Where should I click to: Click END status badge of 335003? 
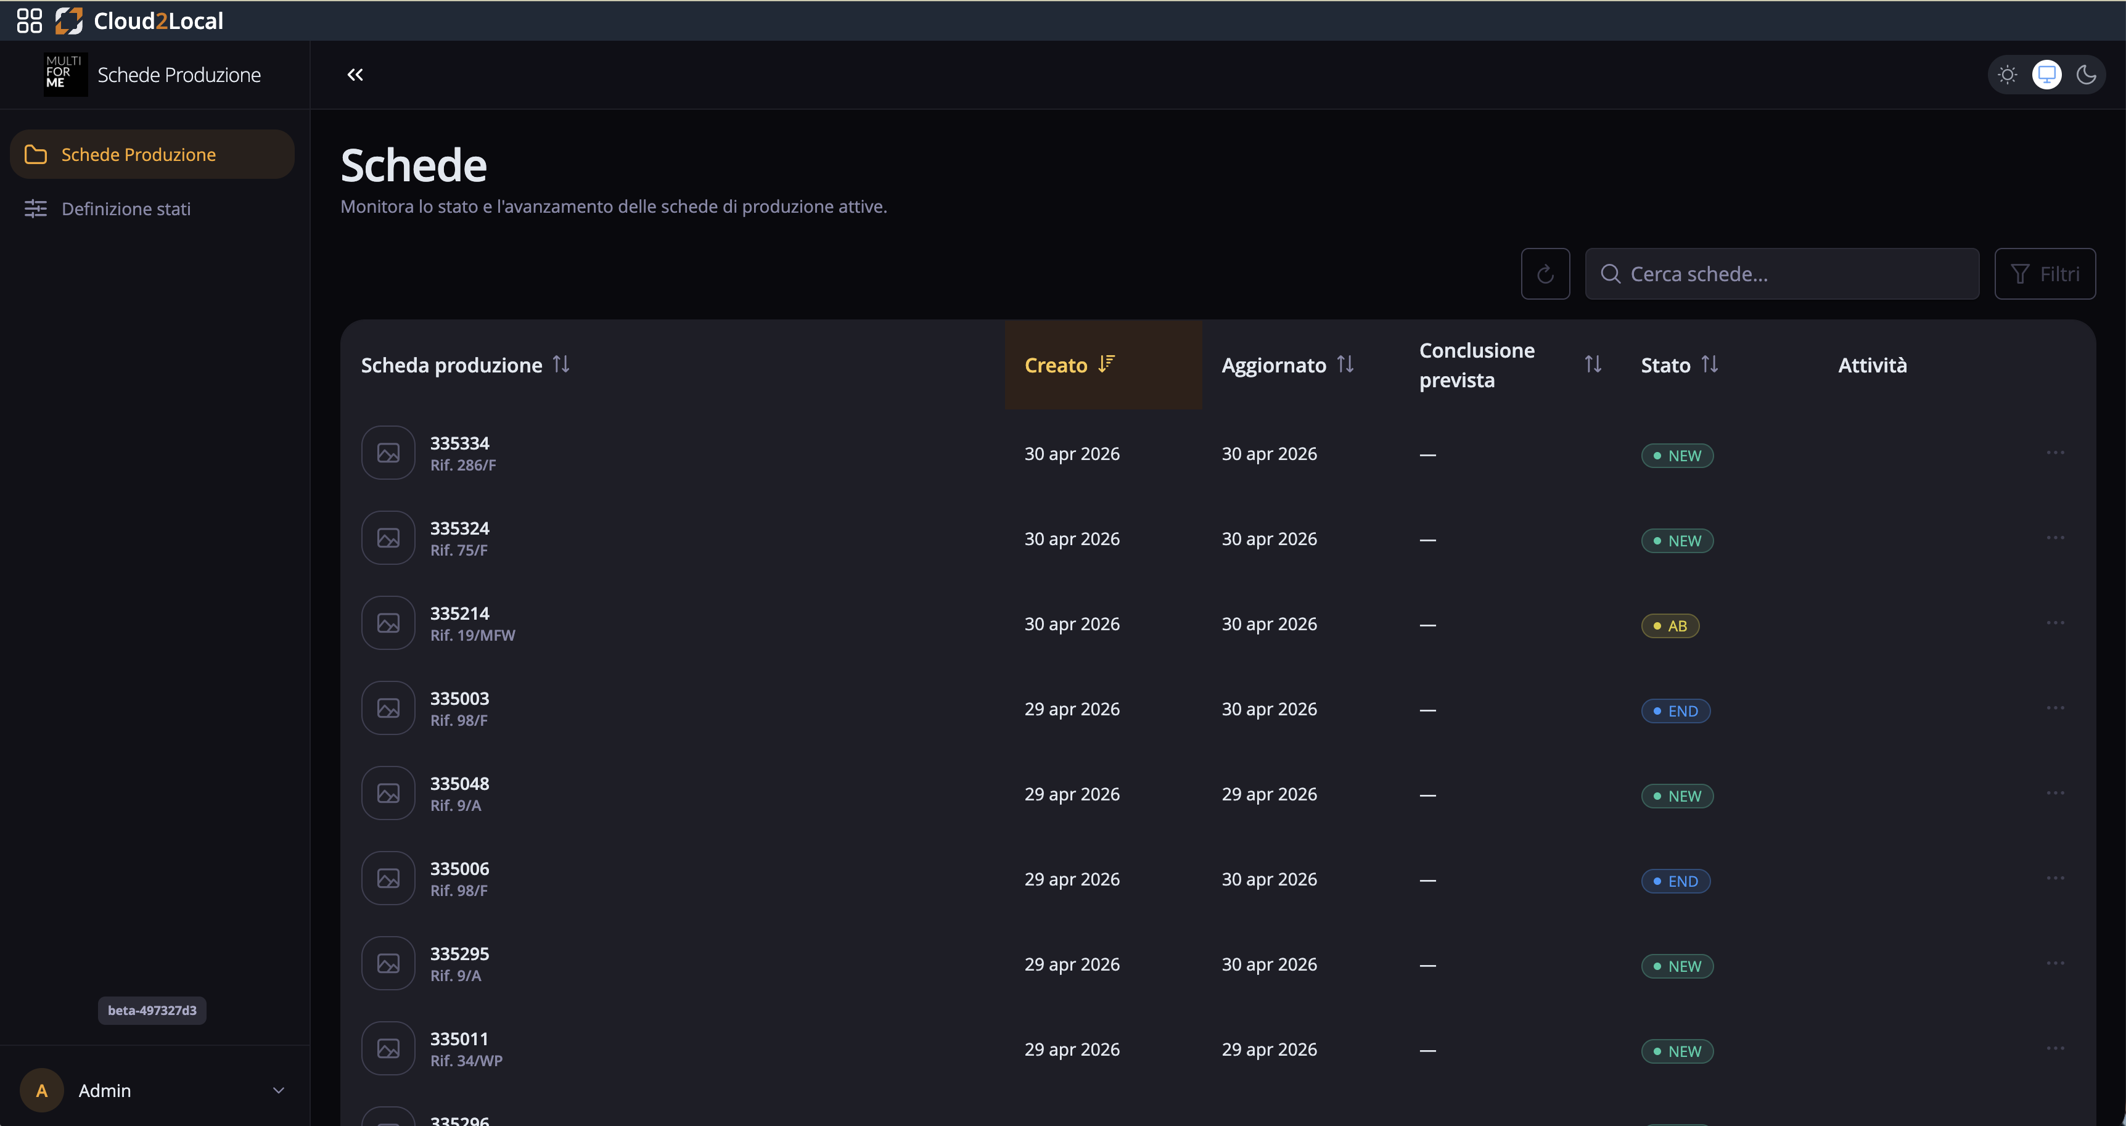coord(1675,711)
